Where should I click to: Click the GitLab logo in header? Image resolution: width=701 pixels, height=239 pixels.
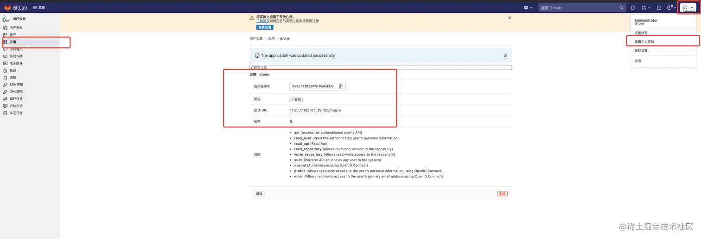(15, 7)
